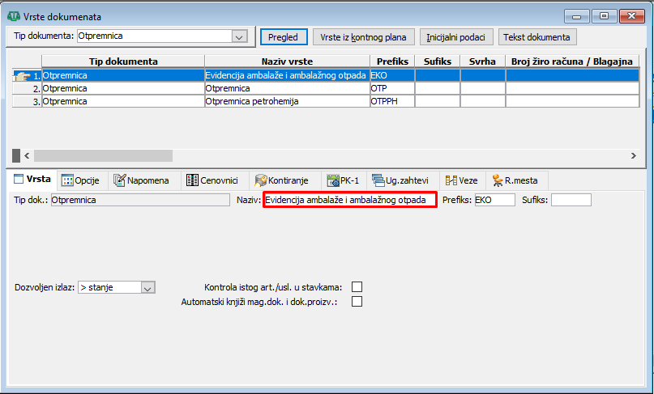Image resolution: width=654 pixels, height=394 pixels.
Task: Open the Dozvoljen izlaz dropdown
Action: tap(147, 287)
